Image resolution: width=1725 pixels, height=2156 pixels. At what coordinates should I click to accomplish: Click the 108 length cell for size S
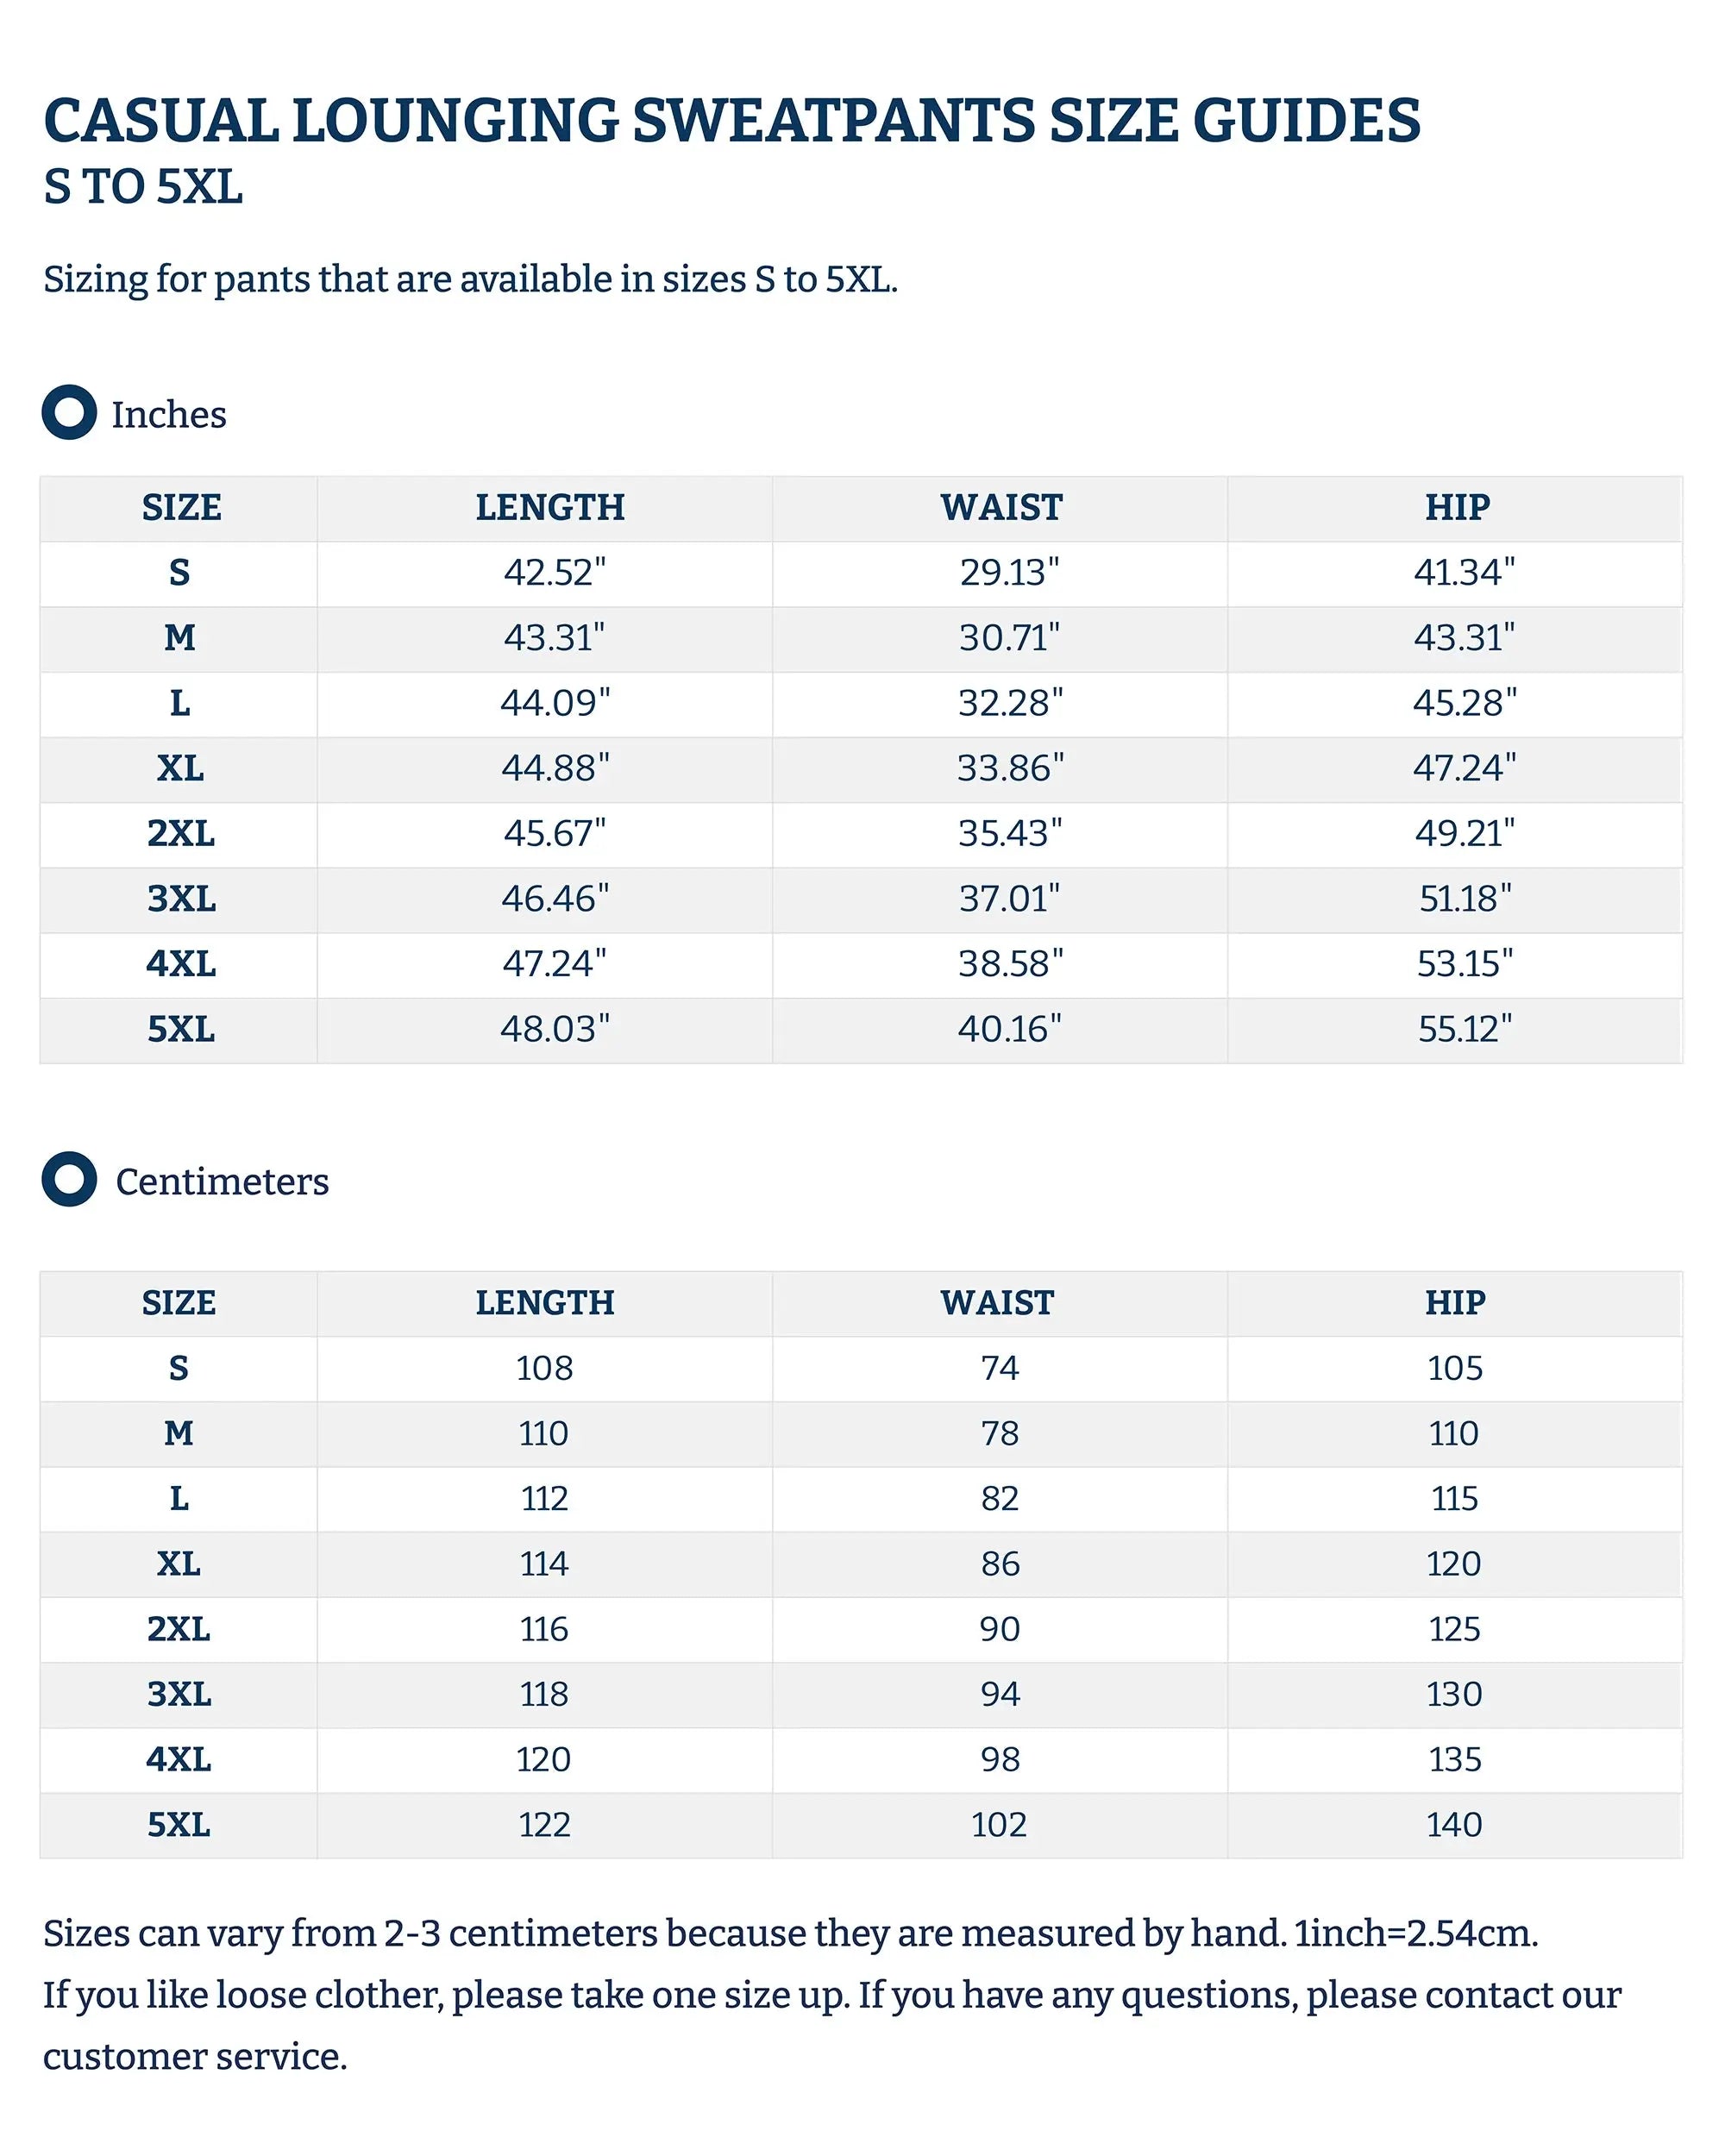tap(544, 1368)
